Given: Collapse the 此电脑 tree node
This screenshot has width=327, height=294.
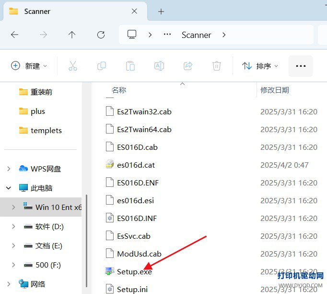Looking at the screenshot, I should 9,188.
